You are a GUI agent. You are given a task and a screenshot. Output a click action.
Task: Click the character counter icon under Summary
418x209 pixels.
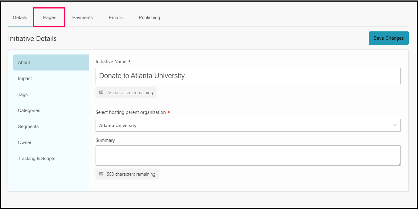point(101,174)
